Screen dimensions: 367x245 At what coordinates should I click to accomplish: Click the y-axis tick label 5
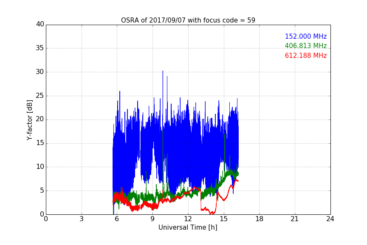pyautogui.click(x=42, y=191)
